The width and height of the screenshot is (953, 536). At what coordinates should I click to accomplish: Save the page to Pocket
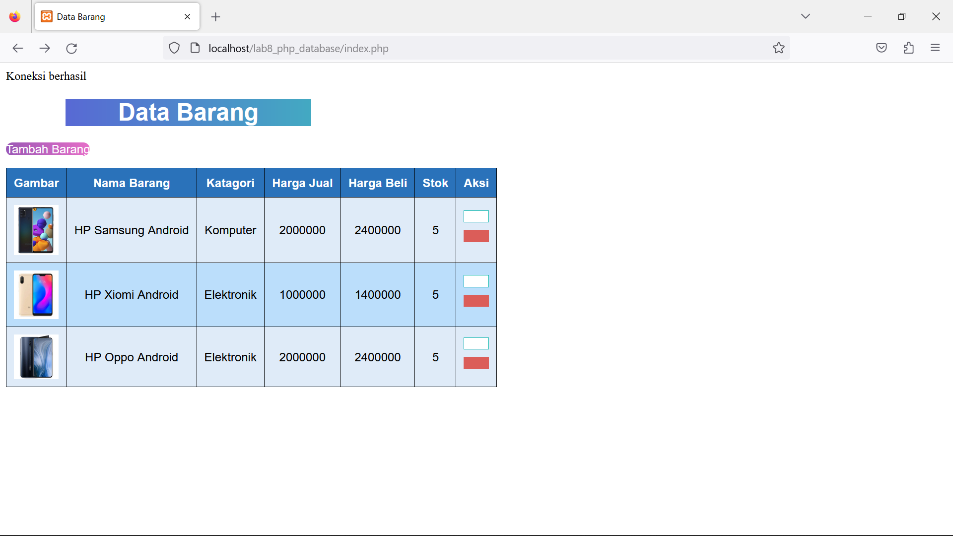point(882,48)
